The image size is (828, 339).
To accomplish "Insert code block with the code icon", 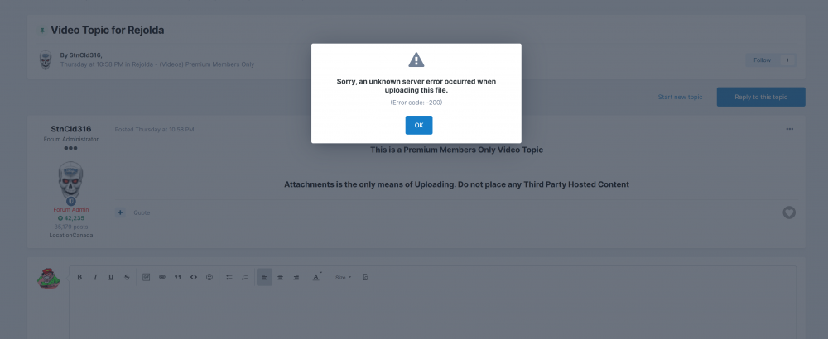I will tap(194, 277).
